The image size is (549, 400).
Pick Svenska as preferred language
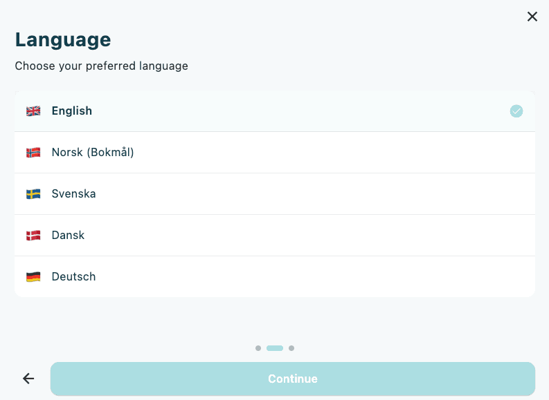[x=275, y=194]
